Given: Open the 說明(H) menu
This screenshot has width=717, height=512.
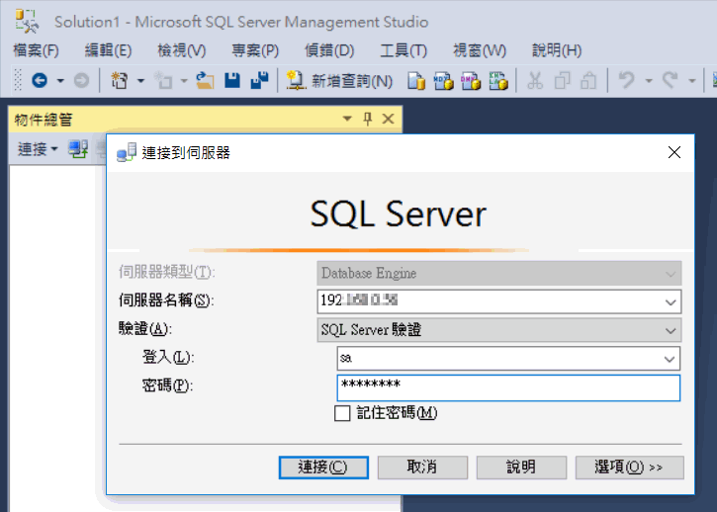Looking at the screenshot, I should coord(557,49).
